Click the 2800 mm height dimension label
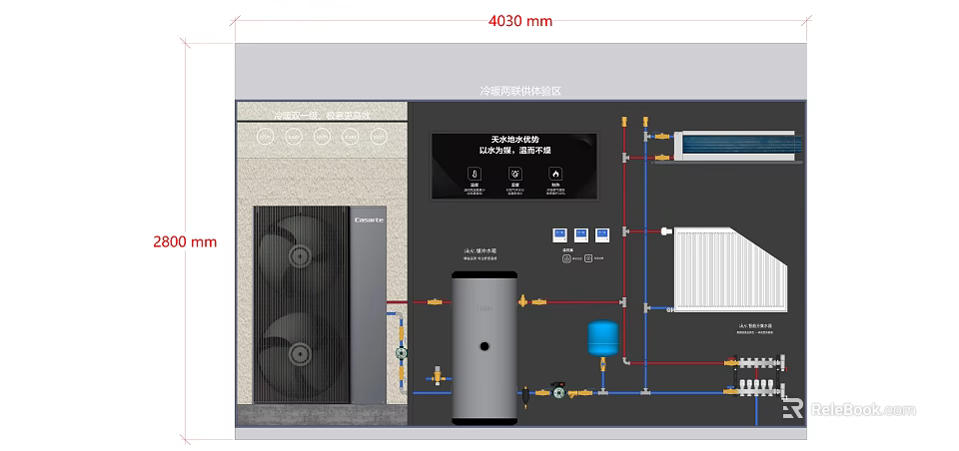Image resolution: width=959 pixels, height=451 pixels. click(185, 242)
